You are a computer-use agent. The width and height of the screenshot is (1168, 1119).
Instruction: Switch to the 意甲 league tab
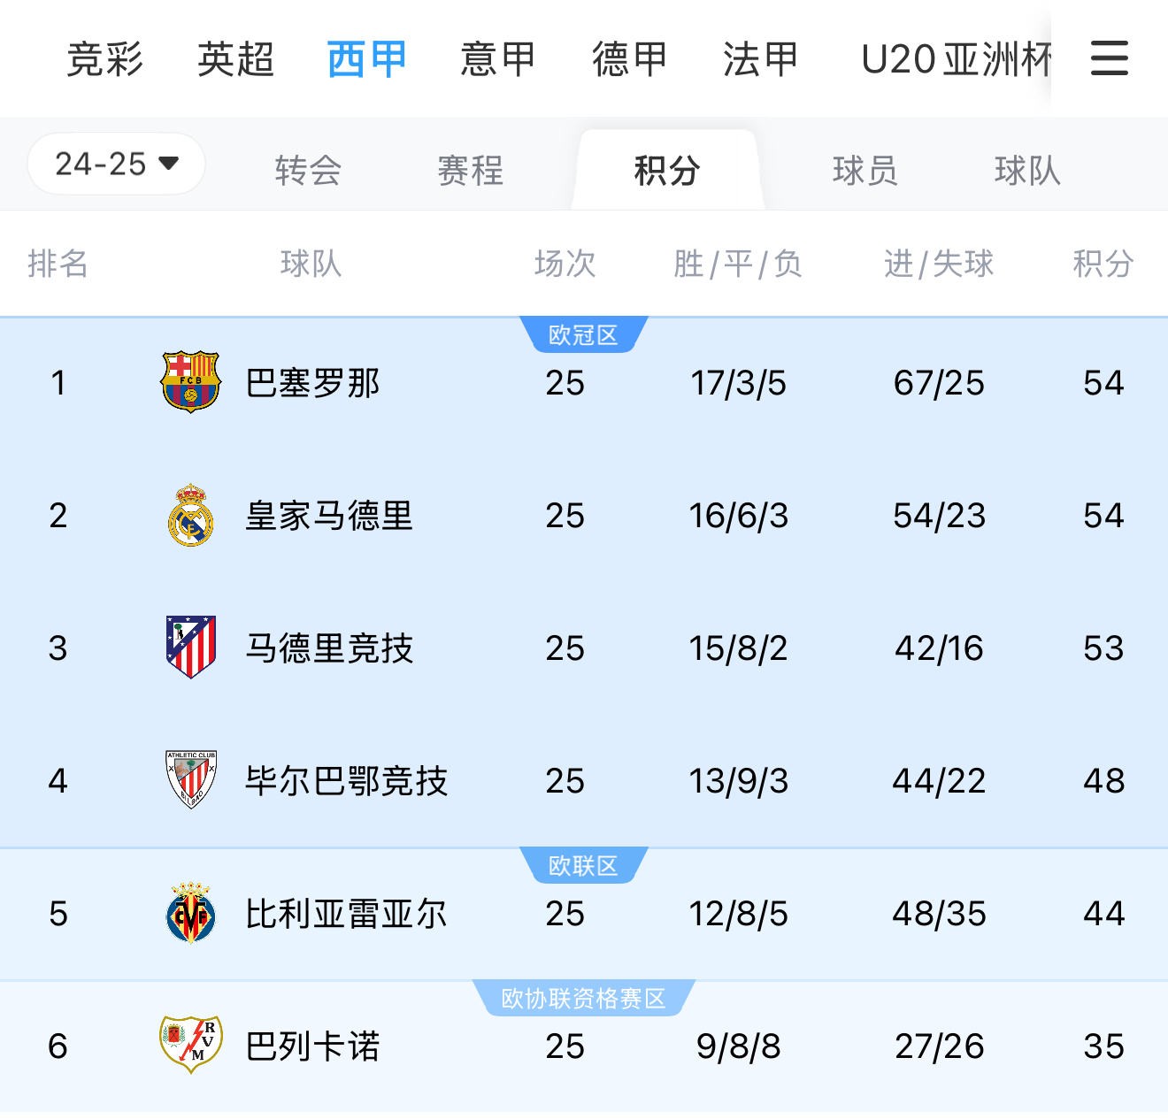(x=496, y=58)
